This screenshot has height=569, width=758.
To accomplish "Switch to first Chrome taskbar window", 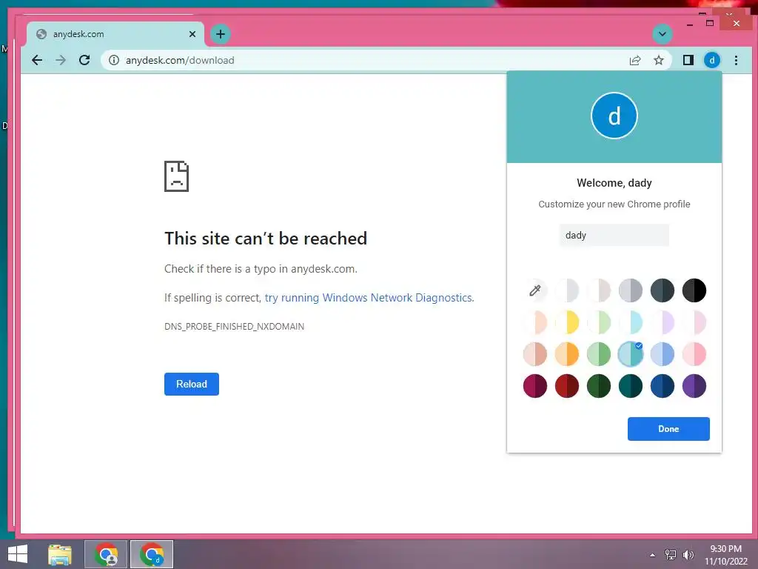I will [x=106, y=554].
